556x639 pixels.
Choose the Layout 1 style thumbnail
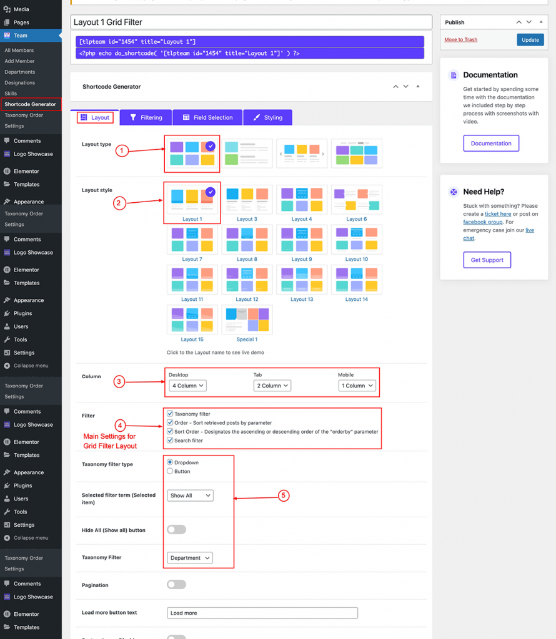pos(192,199)
